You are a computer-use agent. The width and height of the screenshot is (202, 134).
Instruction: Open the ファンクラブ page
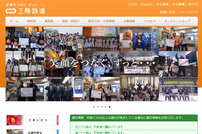coord(188,12)
